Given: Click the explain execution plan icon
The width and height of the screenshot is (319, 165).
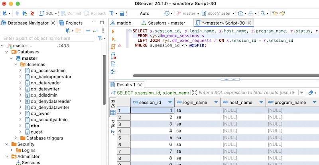Looking at the screenshot, I should click(x=113, y=55).
